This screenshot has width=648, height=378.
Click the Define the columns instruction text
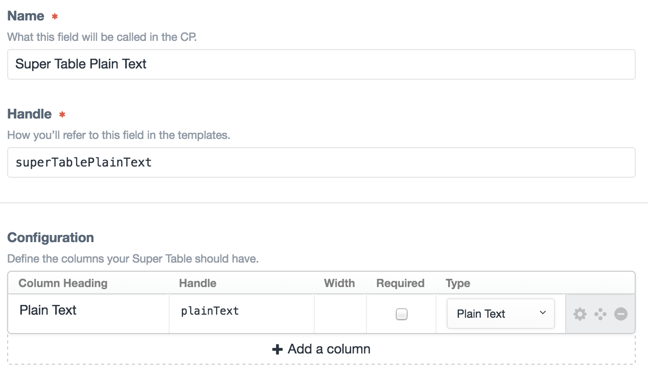pos(133,259)
